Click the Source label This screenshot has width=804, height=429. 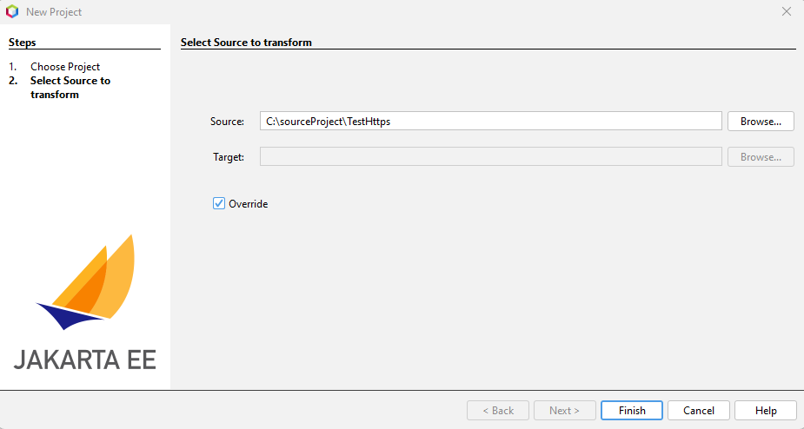[x=228, y=122]
